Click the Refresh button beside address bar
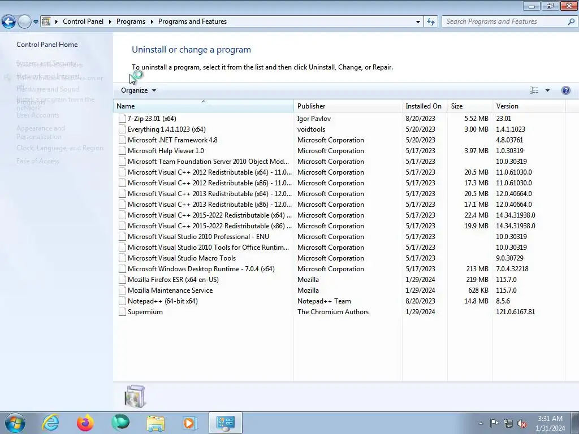The image size is (579, 434). 430,22
